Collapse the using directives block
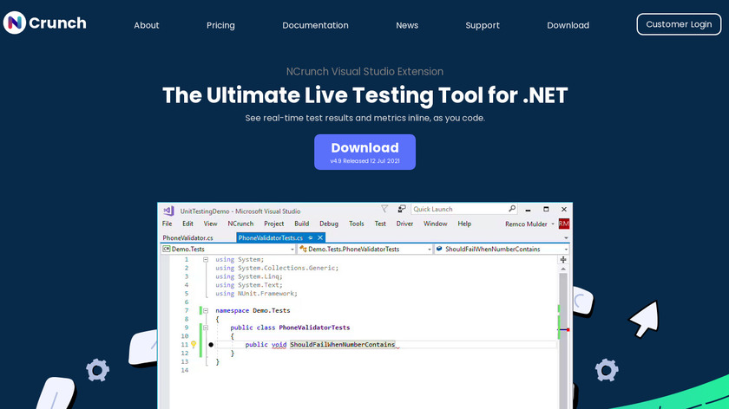Viewport: 729px width, 409px height. click(x=206, y=259)
